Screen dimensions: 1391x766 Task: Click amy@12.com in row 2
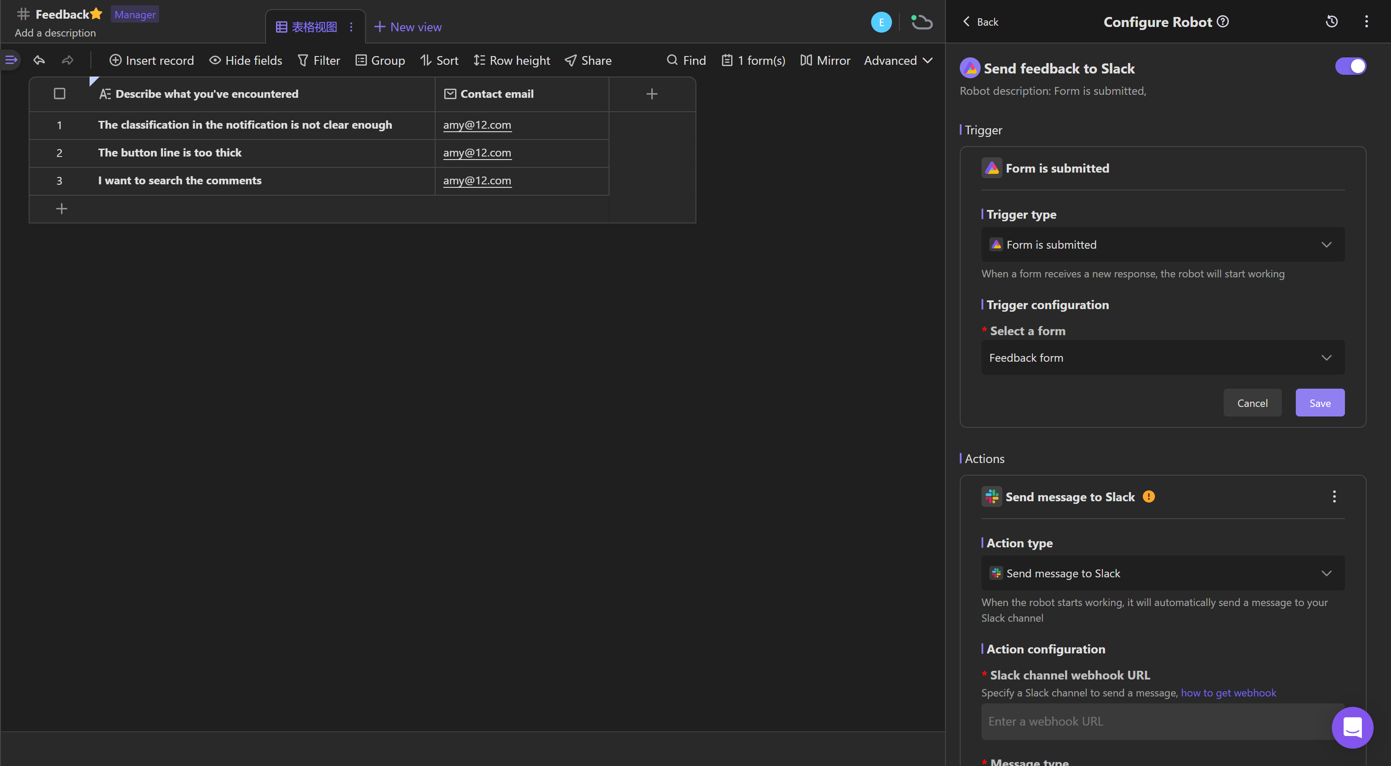pyautogui.click(x=477, y=153)
